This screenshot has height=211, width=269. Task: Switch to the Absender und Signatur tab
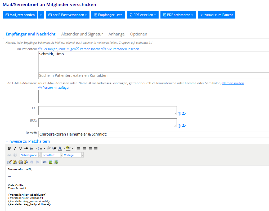[82, 34]
